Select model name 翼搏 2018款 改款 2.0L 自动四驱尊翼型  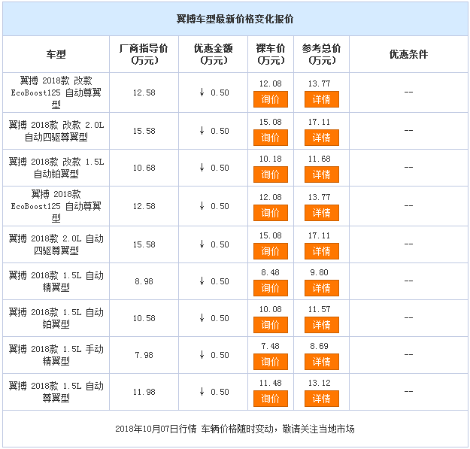tap(56, 131)
